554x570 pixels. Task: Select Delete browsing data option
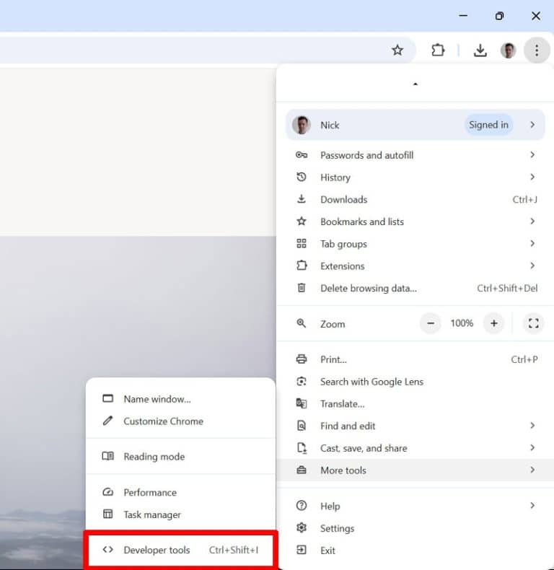point(415,289)
